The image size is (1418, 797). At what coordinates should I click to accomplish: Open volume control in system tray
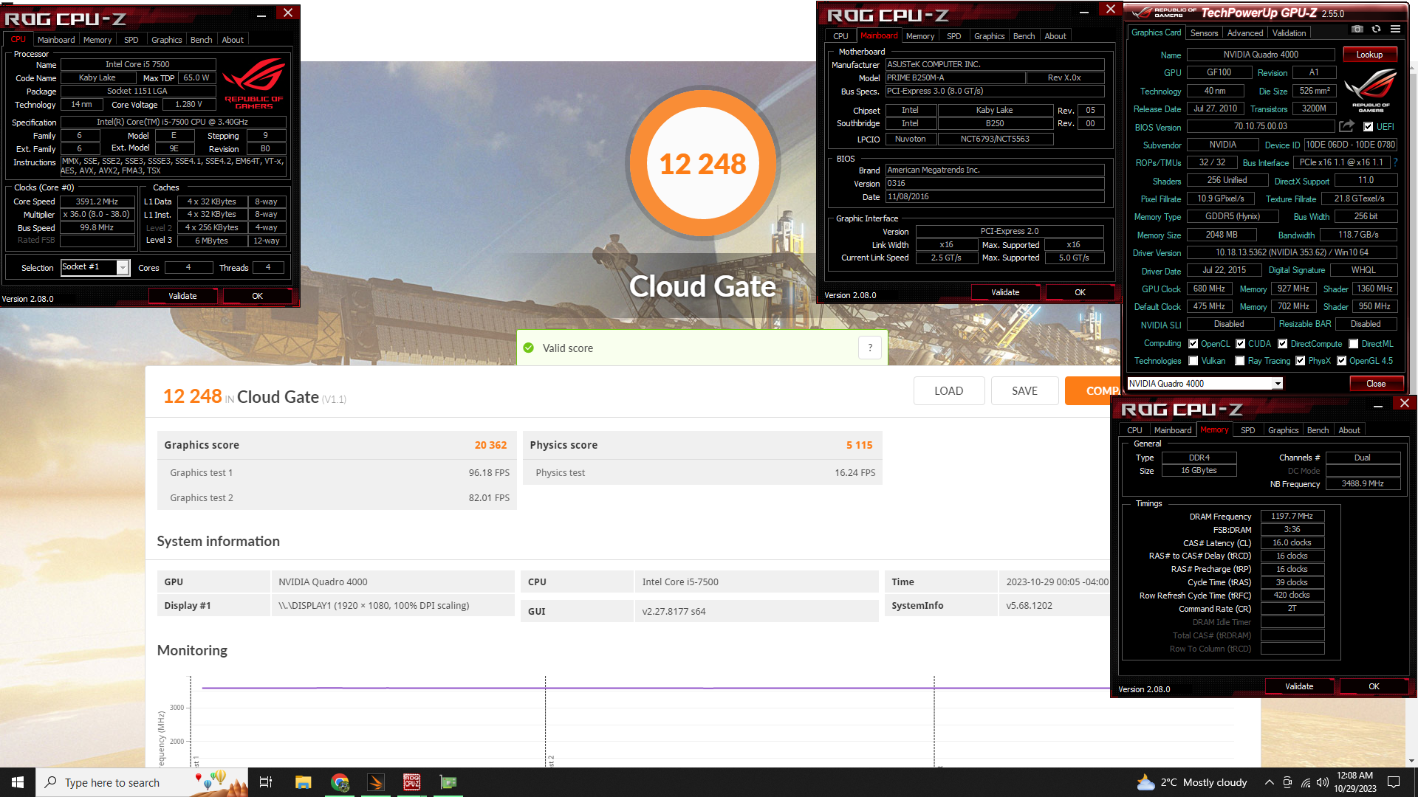click(x=1322, y=782)
